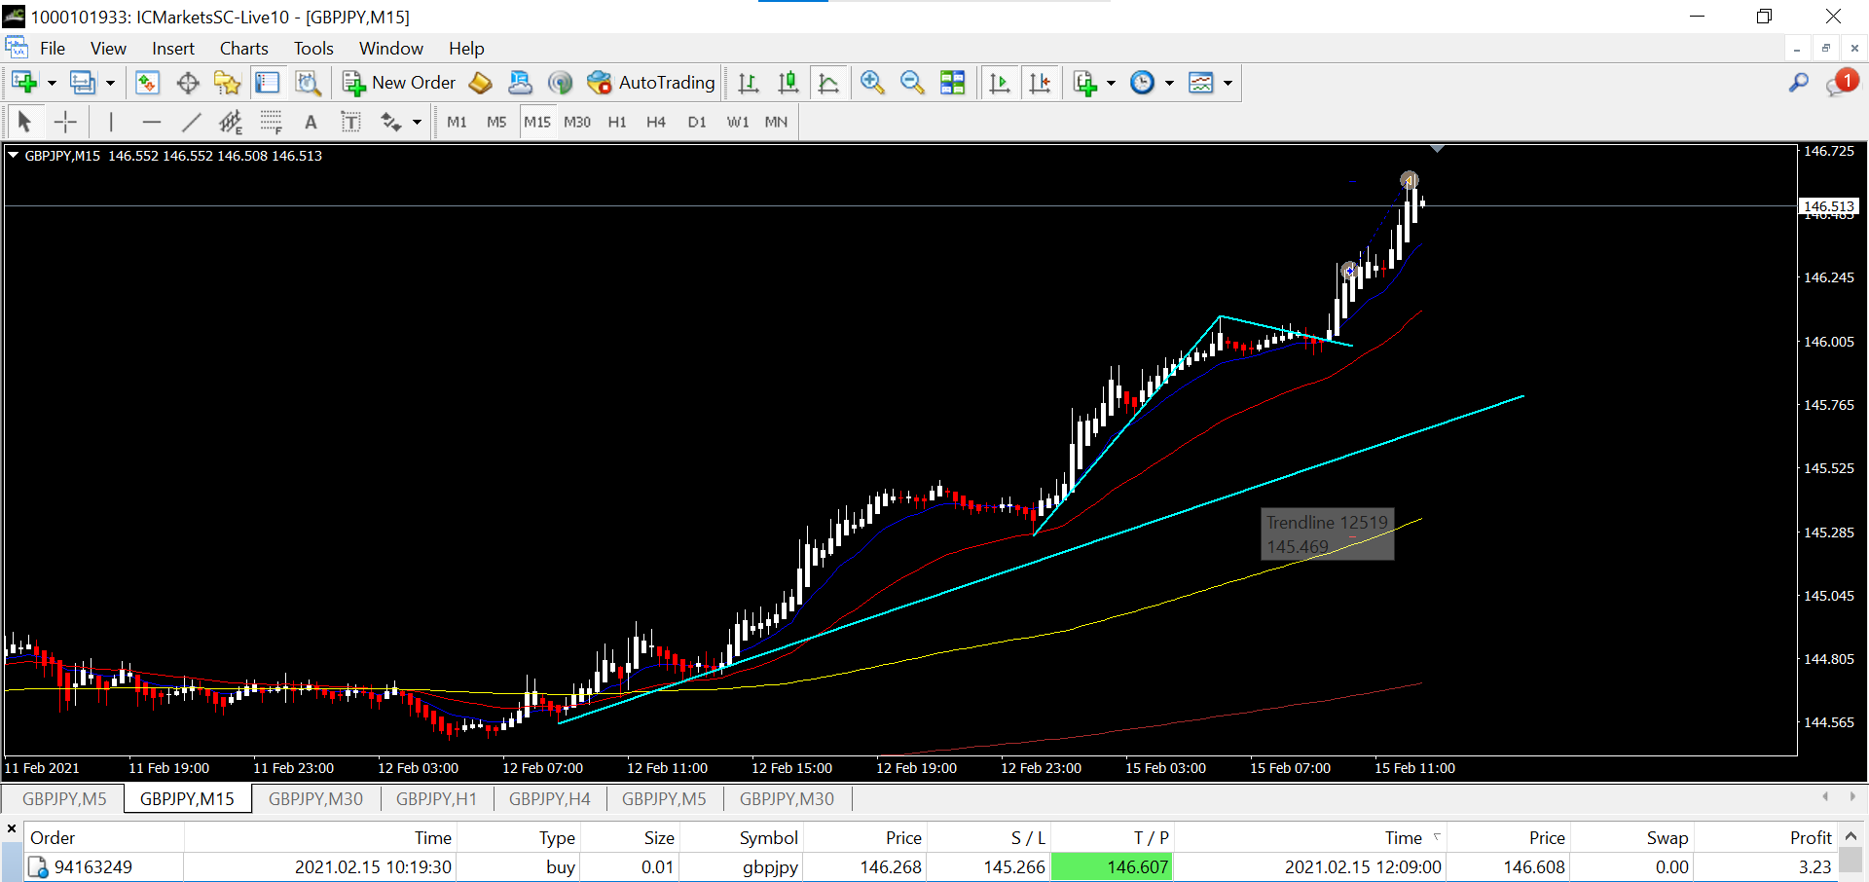Select order row 94163249
The height and width of the screenshot is (882, 1869).
click(x=930, y=867)
